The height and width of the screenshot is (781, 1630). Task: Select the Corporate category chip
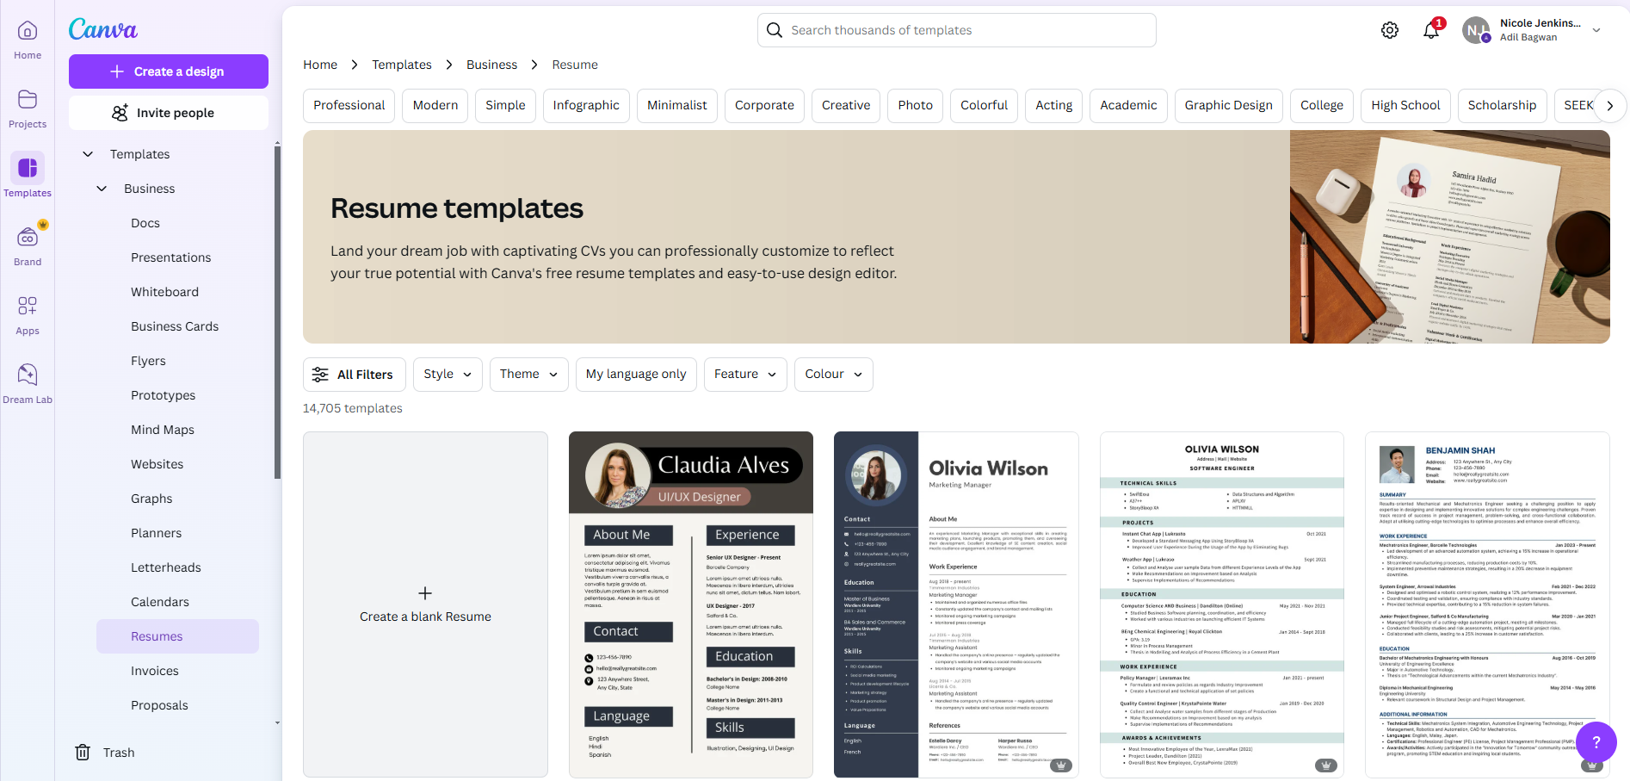coord(764,106)
